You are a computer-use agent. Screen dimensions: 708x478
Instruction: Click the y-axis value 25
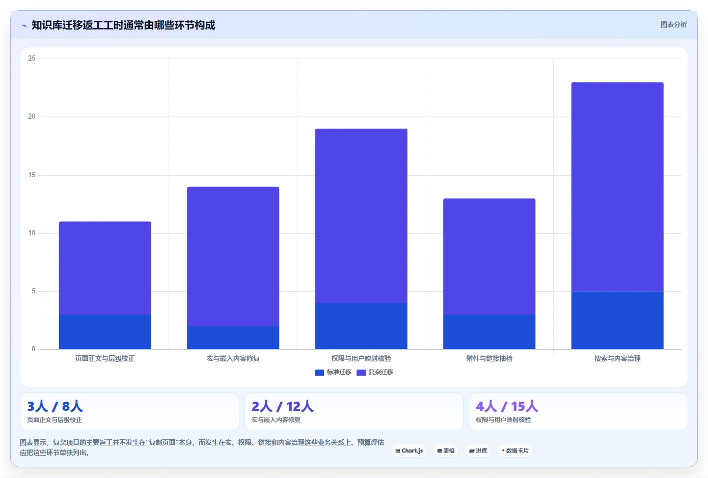pyautogui.click(x=32, y=59)
